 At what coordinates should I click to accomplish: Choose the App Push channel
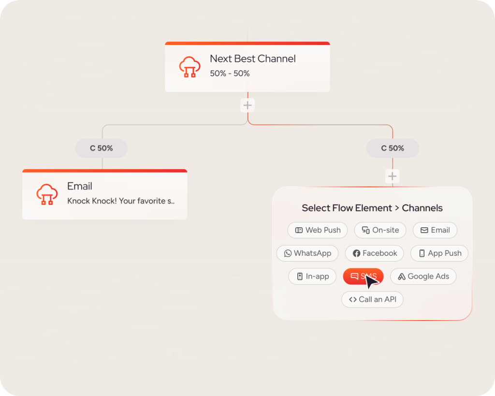(439, 253)
